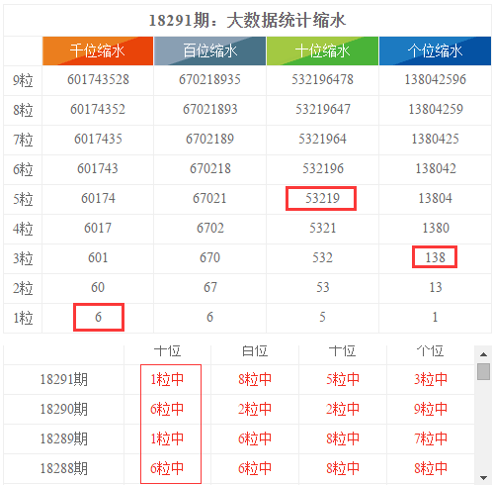The width and height of the screenshot is (492, 485).
Task: Click 13804259 in 8粒 row
Action: [436, 109]
